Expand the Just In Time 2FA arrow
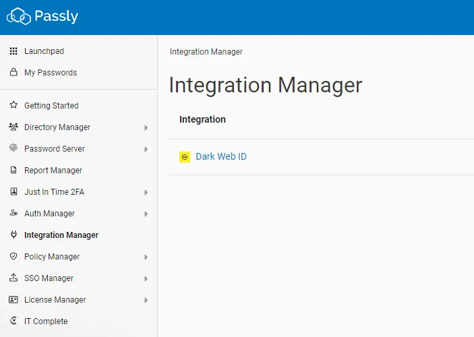Image resolution: width=474 pixels, height=337 pixels. pyautogui.click(x=146, y=192)
